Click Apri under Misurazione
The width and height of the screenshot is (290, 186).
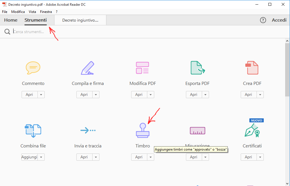point(194,157)
